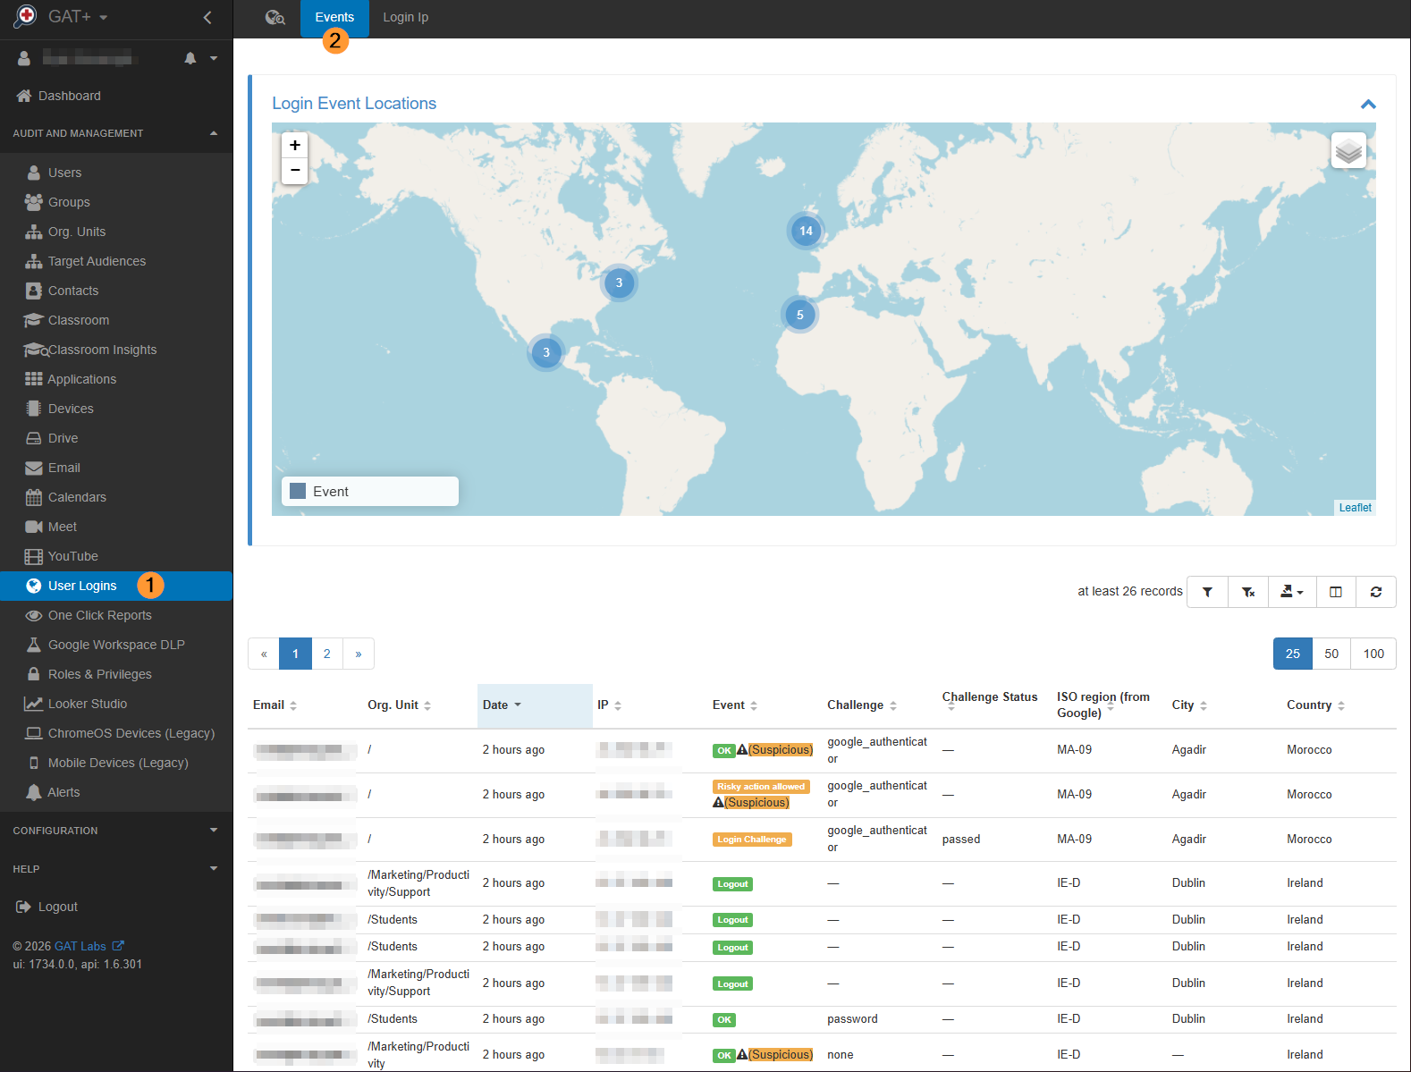Open Email audit
This screenshot has height=1072, width=1411.
(63, 468)
